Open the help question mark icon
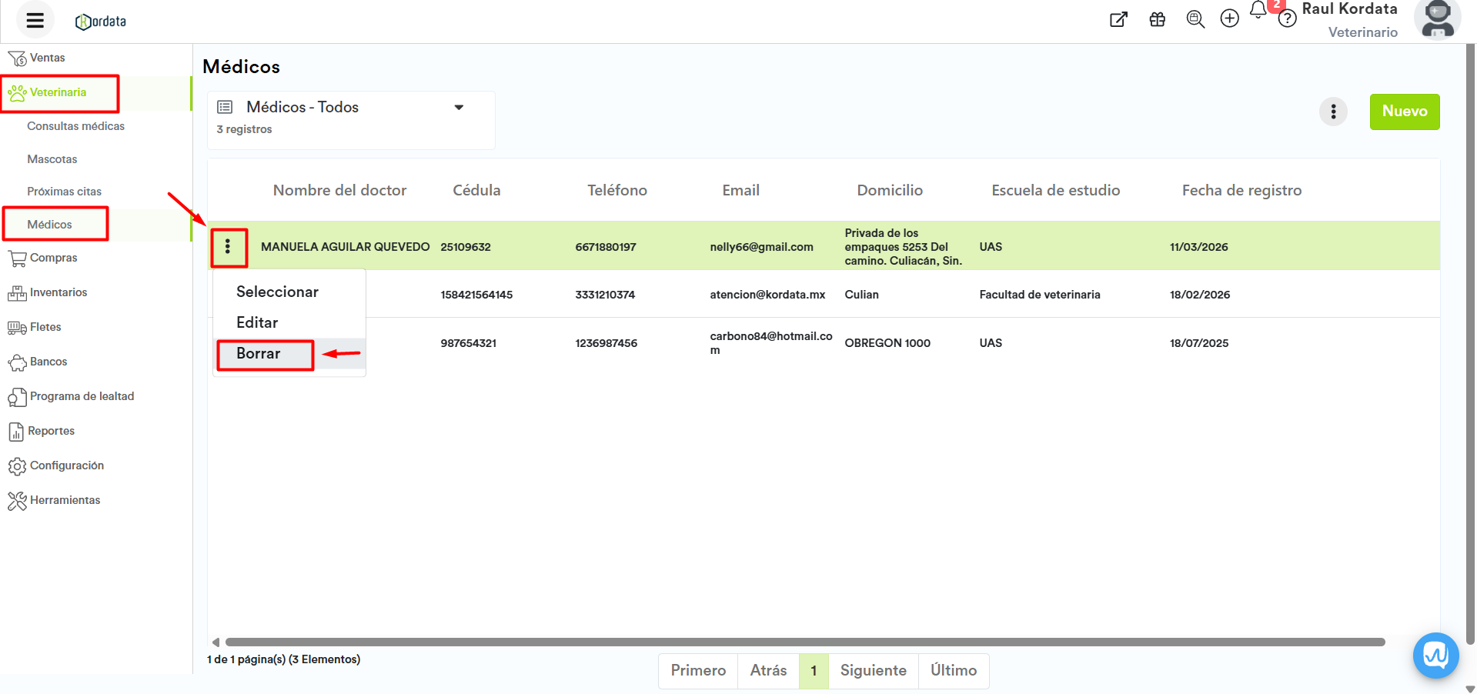 tap(1287, 19)
